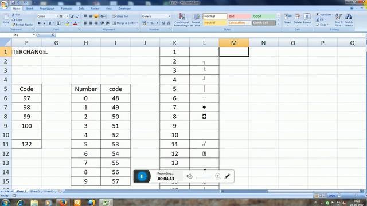Apply the Neutral cell style
Image resolution: width=367 pixels, height=206 pixels.
[x=214, y=23]
